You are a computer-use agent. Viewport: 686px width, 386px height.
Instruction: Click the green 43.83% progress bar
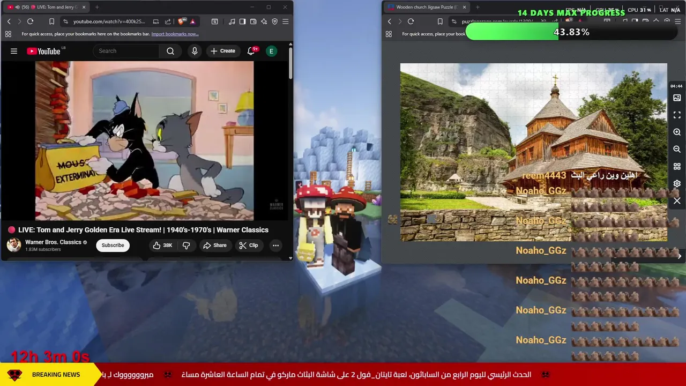pyautogui.click(x=571, y=32)
